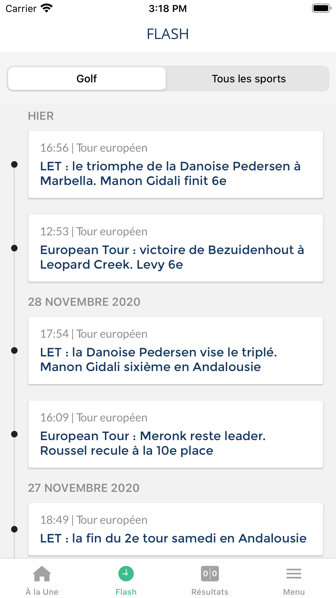Tap the HIER section header

41,116
